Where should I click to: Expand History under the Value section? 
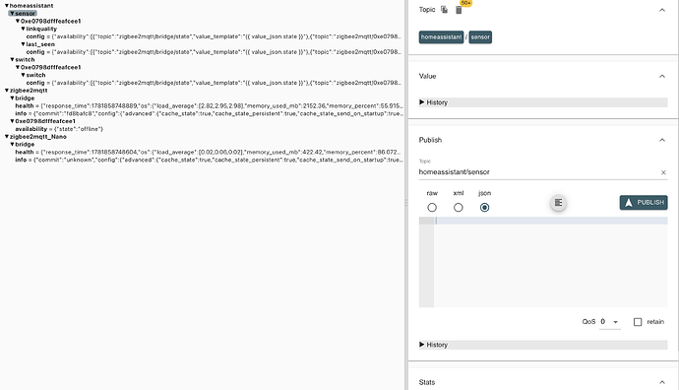coord(543,102)
